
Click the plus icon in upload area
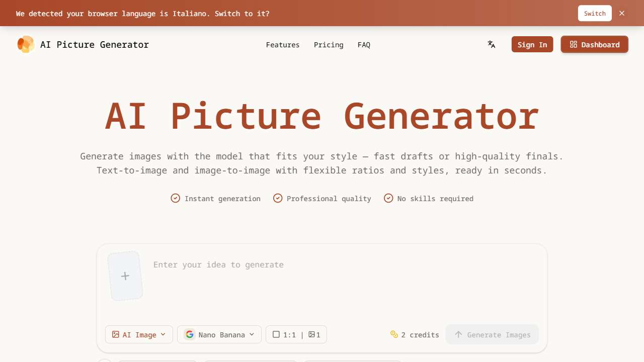tap(125, 276)
